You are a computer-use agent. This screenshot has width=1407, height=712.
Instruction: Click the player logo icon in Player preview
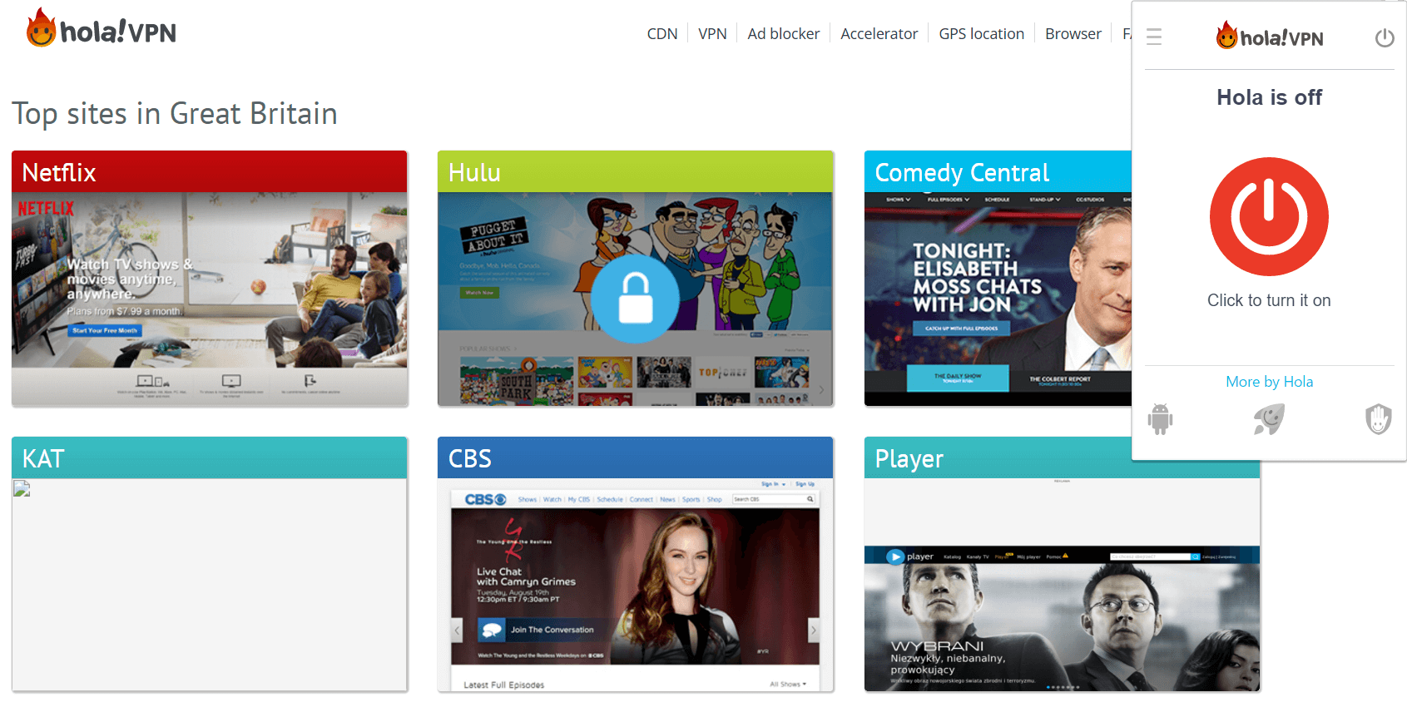[x=895, y=556]
